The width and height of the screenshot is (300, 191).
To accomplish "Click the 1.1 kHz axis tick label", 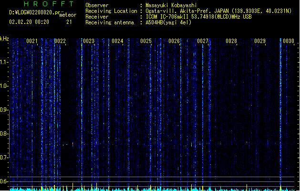I will (x=4, y=62).
